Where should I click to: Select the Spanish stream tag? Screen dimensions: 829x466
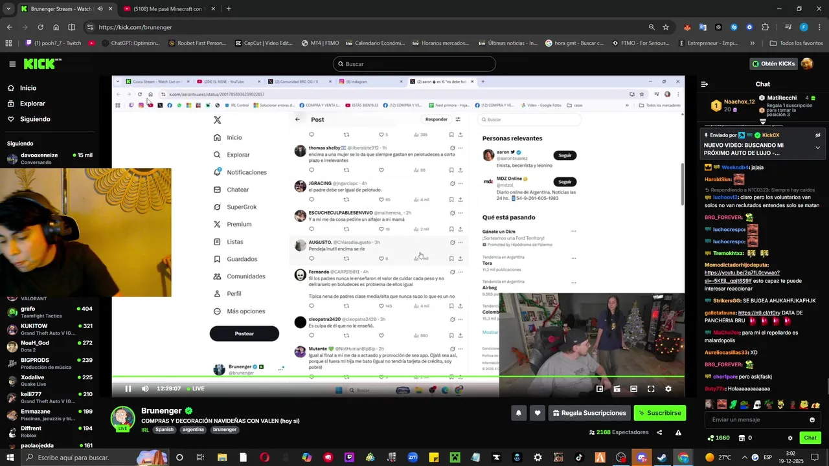click(x=165, y=430)
